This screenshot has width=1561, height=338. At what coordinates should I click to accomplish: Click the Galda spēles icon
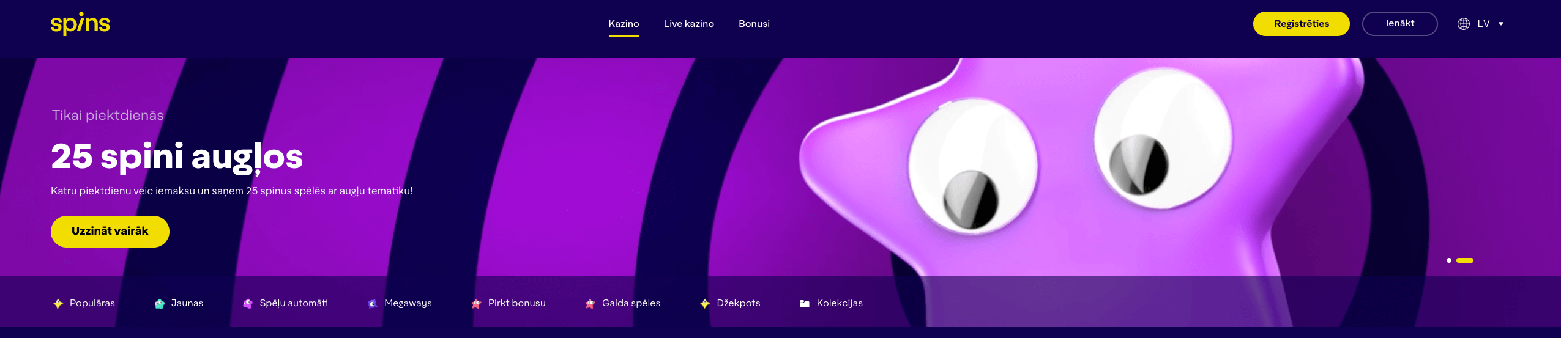(x=590, y=303)
